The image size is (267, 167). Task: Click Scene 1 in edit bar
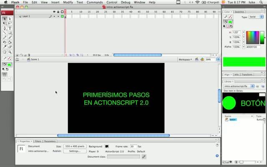tap(35, 59)
